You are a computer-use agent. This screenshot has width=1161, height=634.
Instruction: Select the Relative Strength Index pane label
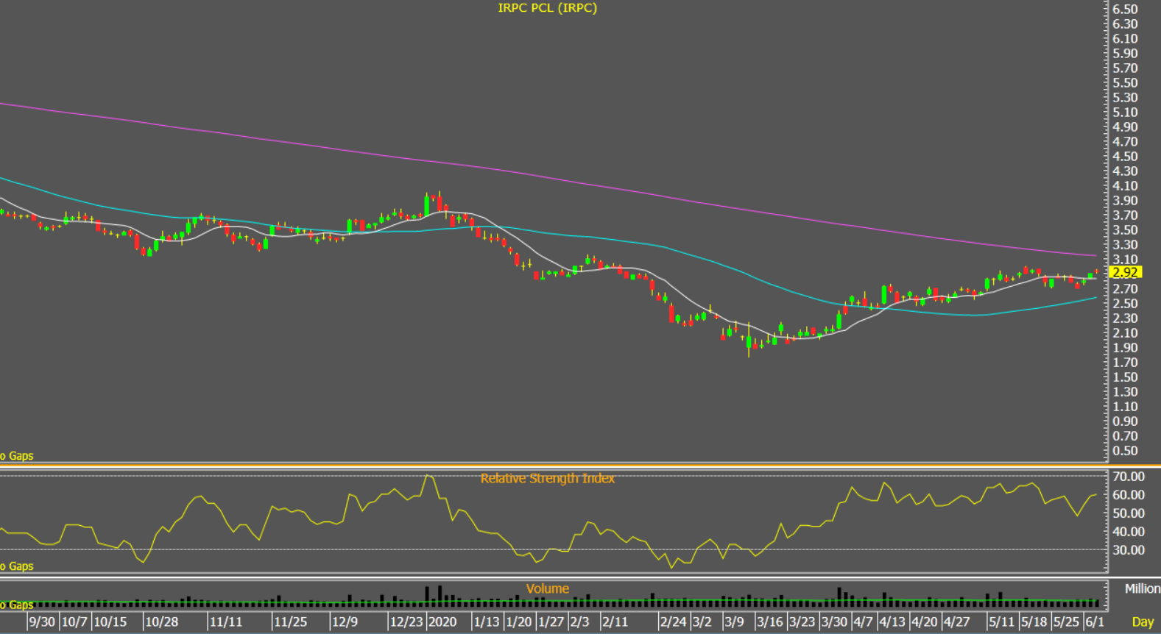pos(547,479)
